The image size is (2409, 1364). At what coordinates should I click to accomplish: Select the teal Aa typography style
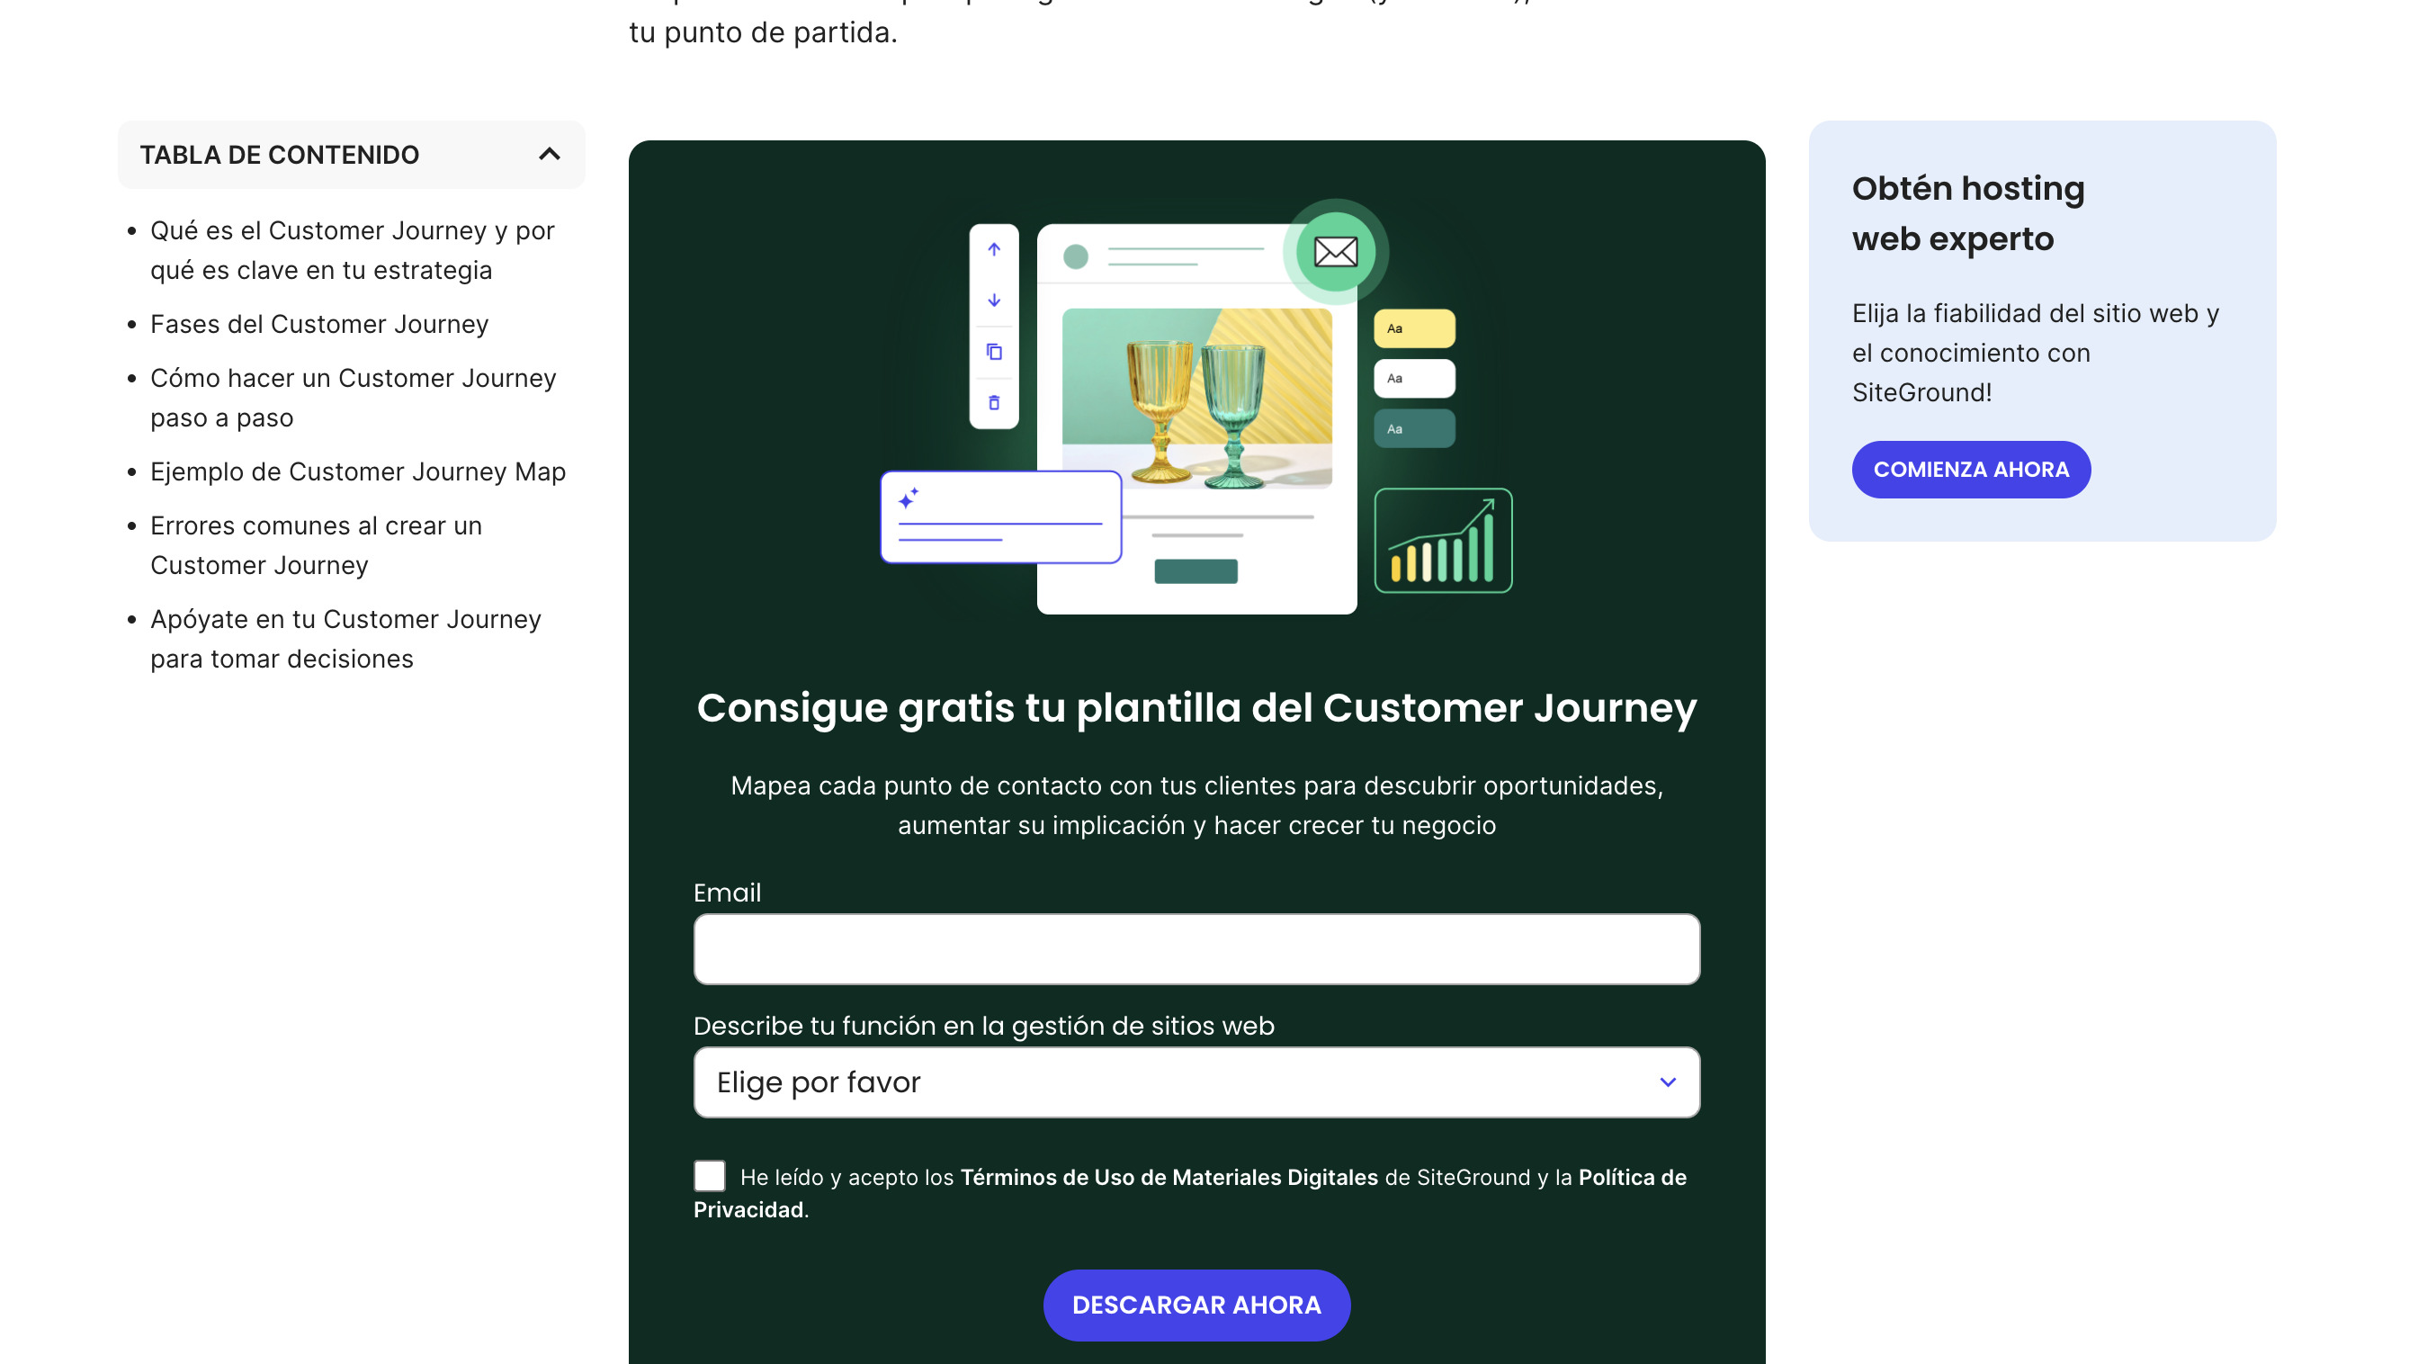[1414, 428]
